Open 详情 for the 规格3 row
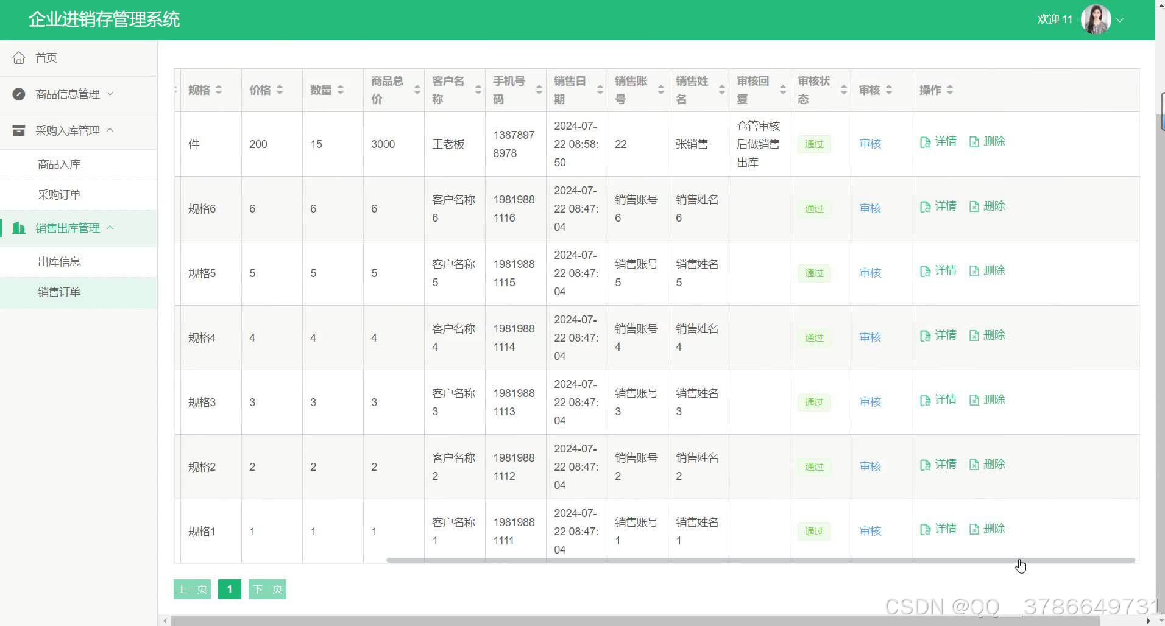This screenshot has height=626, width=1165. pyautogui.click(x=938, y=400)
